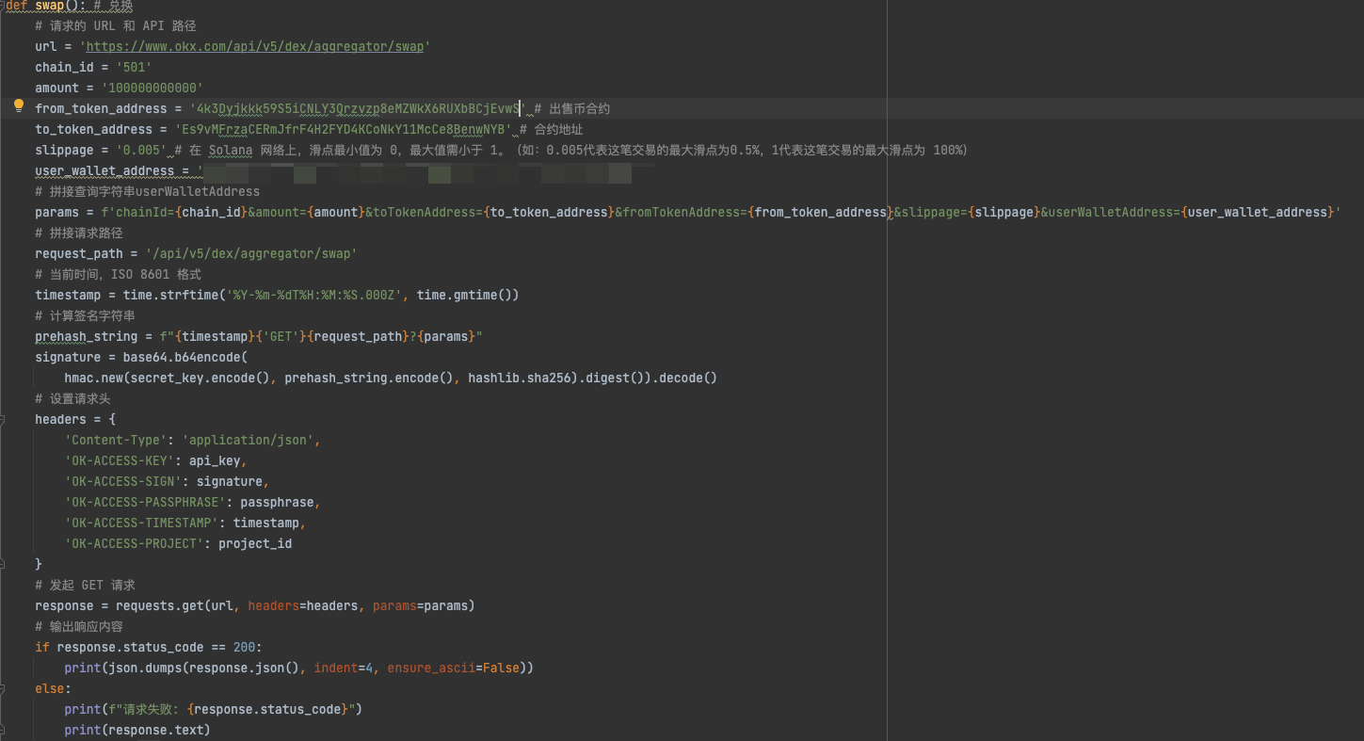Click the 'OK-ACCESS-TIMESTAMP' dictionary key

pyautogui.click(x=141, y=523)
